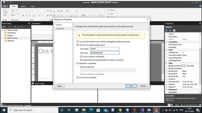Select Use current Windows user option
This screenshot has width=202, height=113.
pos(77,41)
